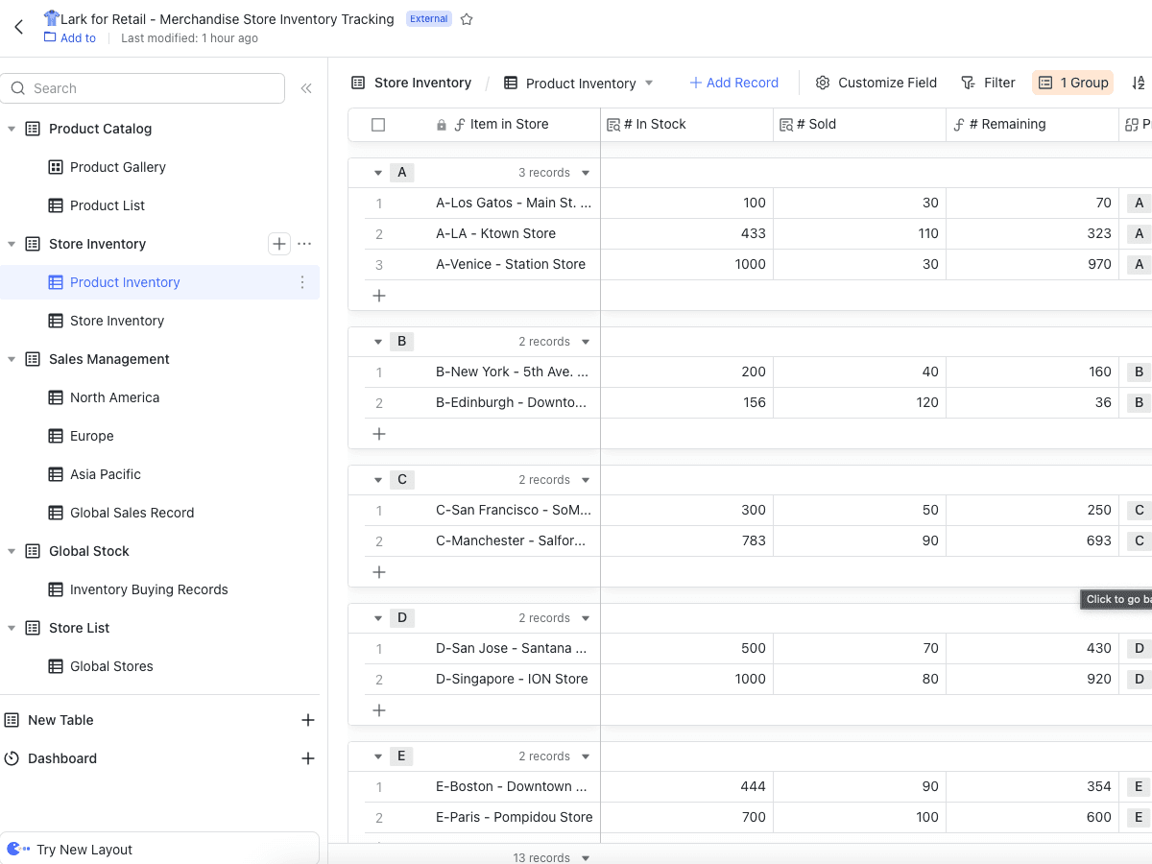Collapse the Sales Management tree section
Viewport: 1152px width, 864px height.
(x=12, y=359)
